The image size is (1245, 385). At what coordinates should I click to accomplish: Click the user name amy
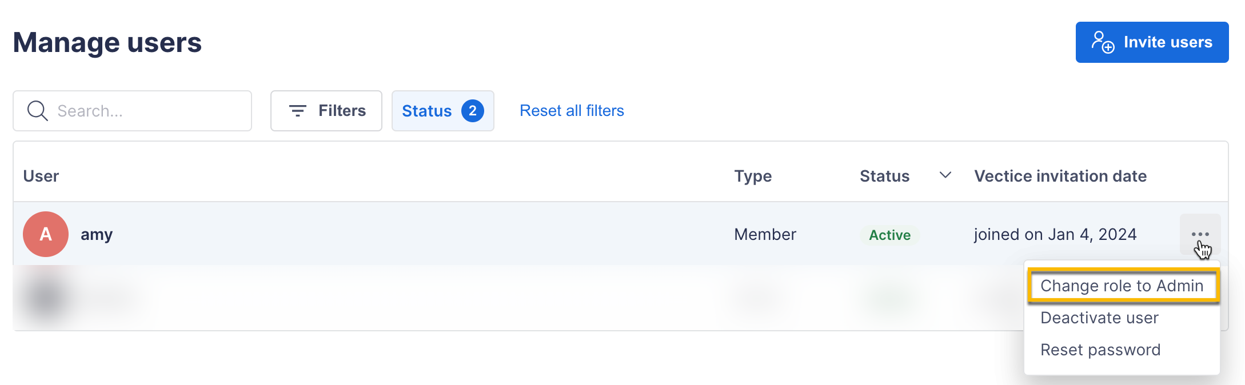click(97, 234)
